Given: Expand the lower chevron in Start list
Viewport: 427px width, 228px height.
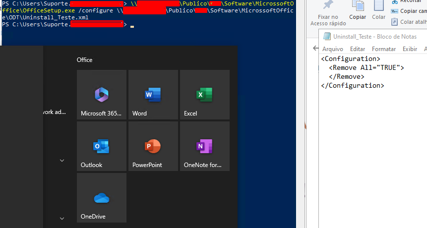Looking at the screenshot, I should [62, 218].
